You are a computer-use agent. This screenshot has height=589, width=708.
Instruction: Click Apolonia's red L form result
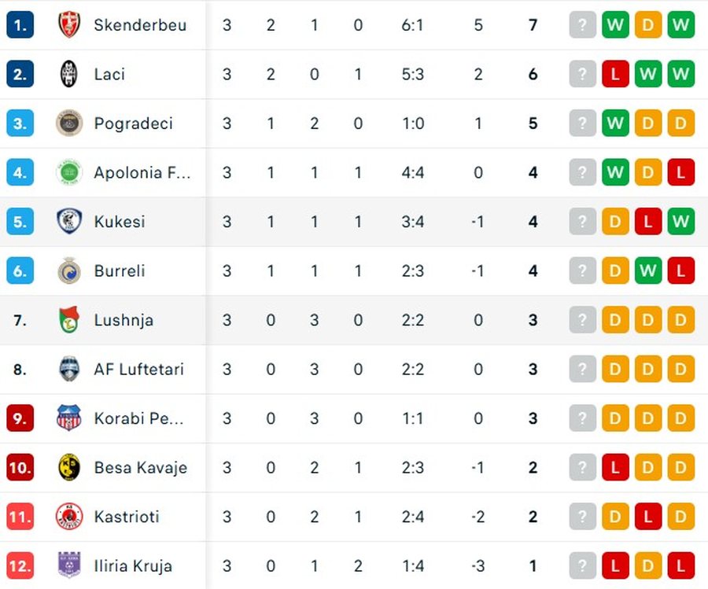pyautogui.click(x=680, y=172)
